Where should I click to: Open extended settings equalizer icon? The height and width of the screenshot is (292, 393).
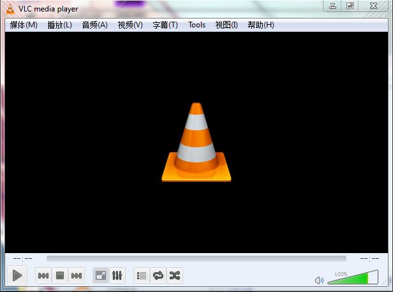117,275
